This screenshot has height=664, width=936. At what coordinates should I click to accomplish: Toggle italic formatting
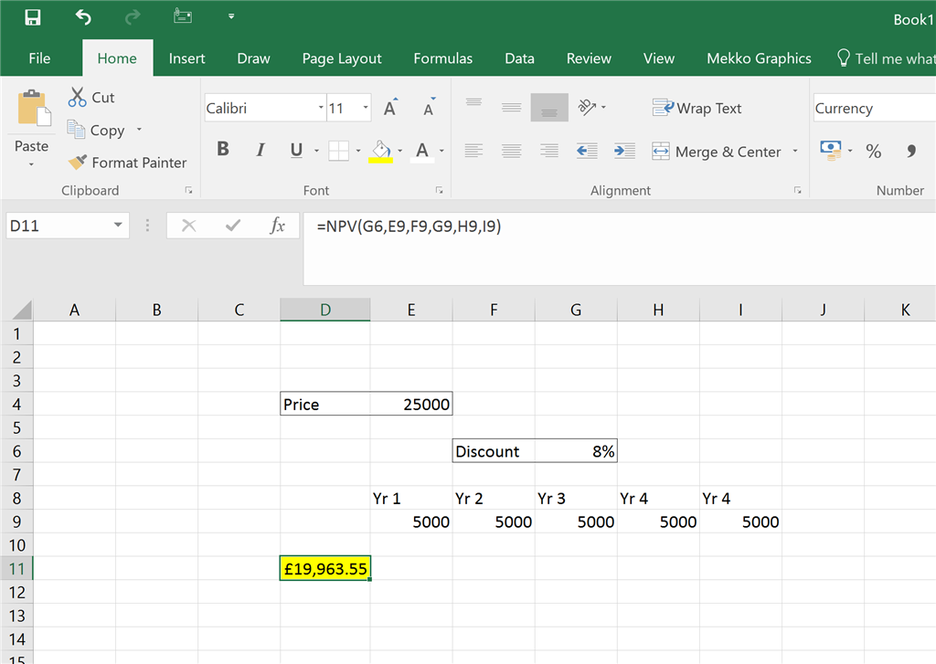pos(261,149)
